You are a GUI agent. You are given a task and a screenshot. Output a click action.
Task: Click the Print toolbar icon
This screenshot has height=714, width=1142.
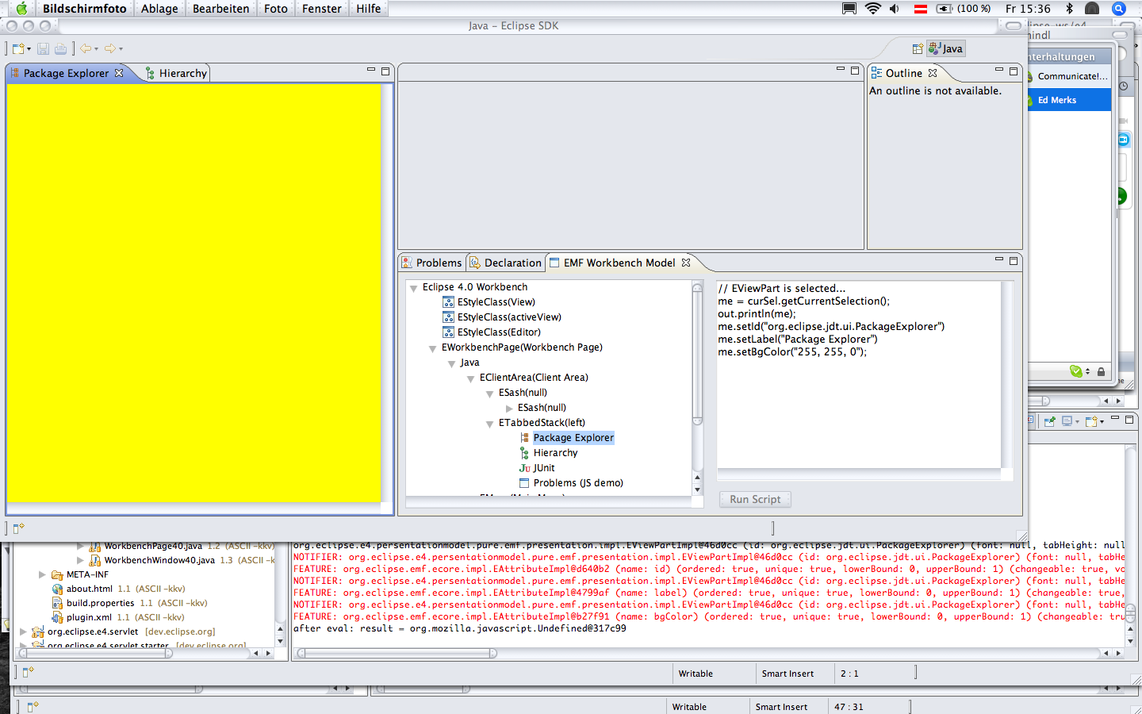coord(60,48)
